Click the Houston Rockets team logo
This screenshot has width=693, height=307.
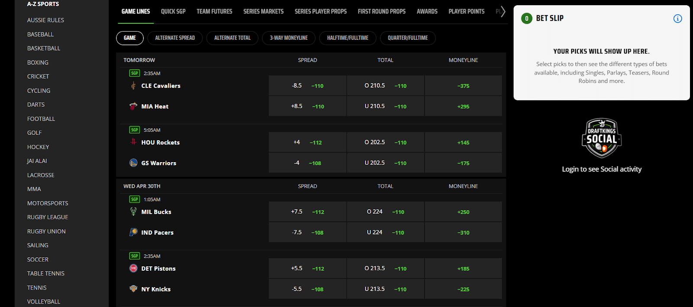pos(133,142)
